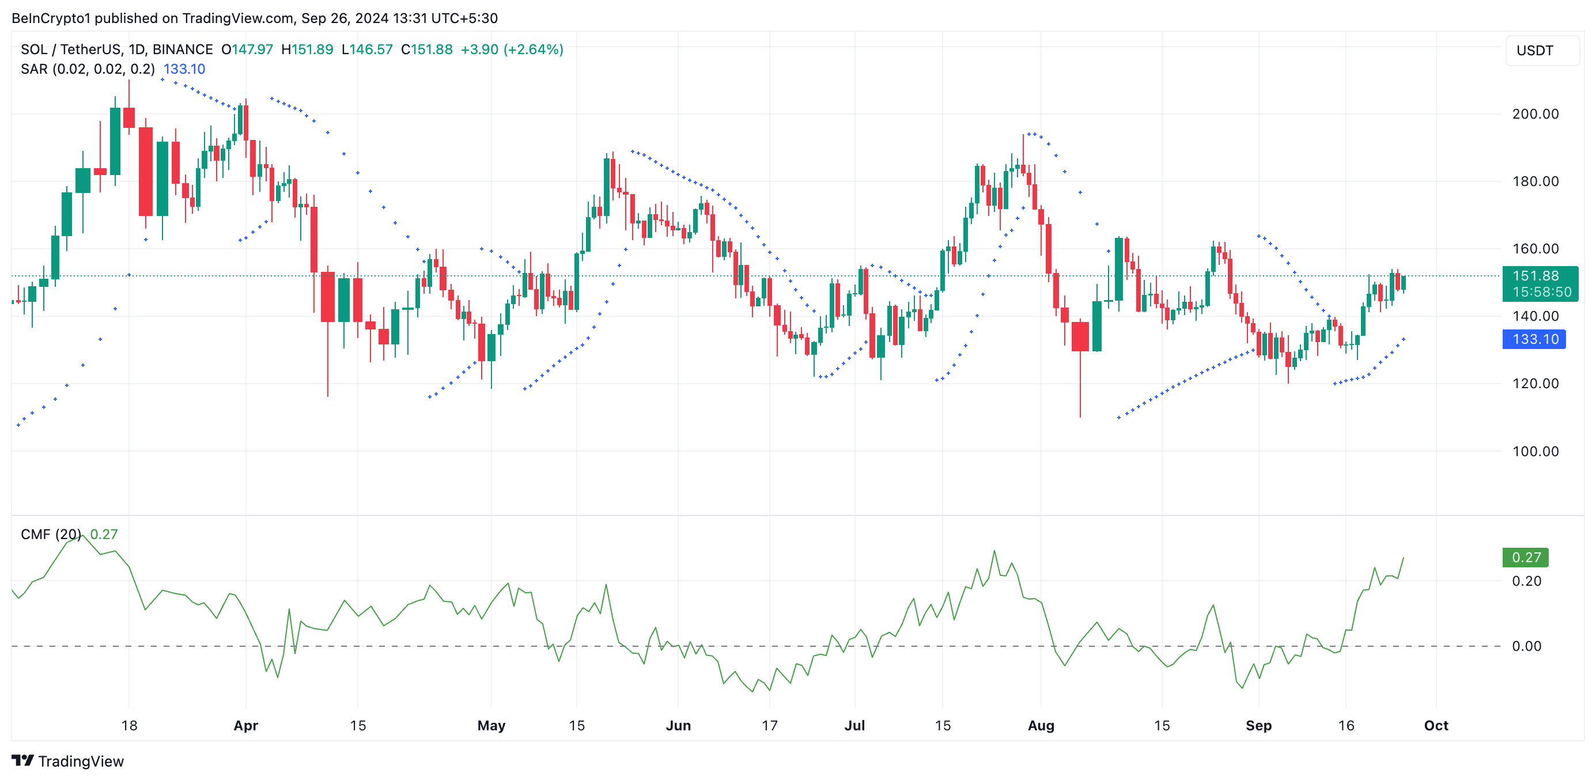This screenshot has width=1596, height=781.
Task: Click the Jun label on time axis
Action: (x=678, y=725)
